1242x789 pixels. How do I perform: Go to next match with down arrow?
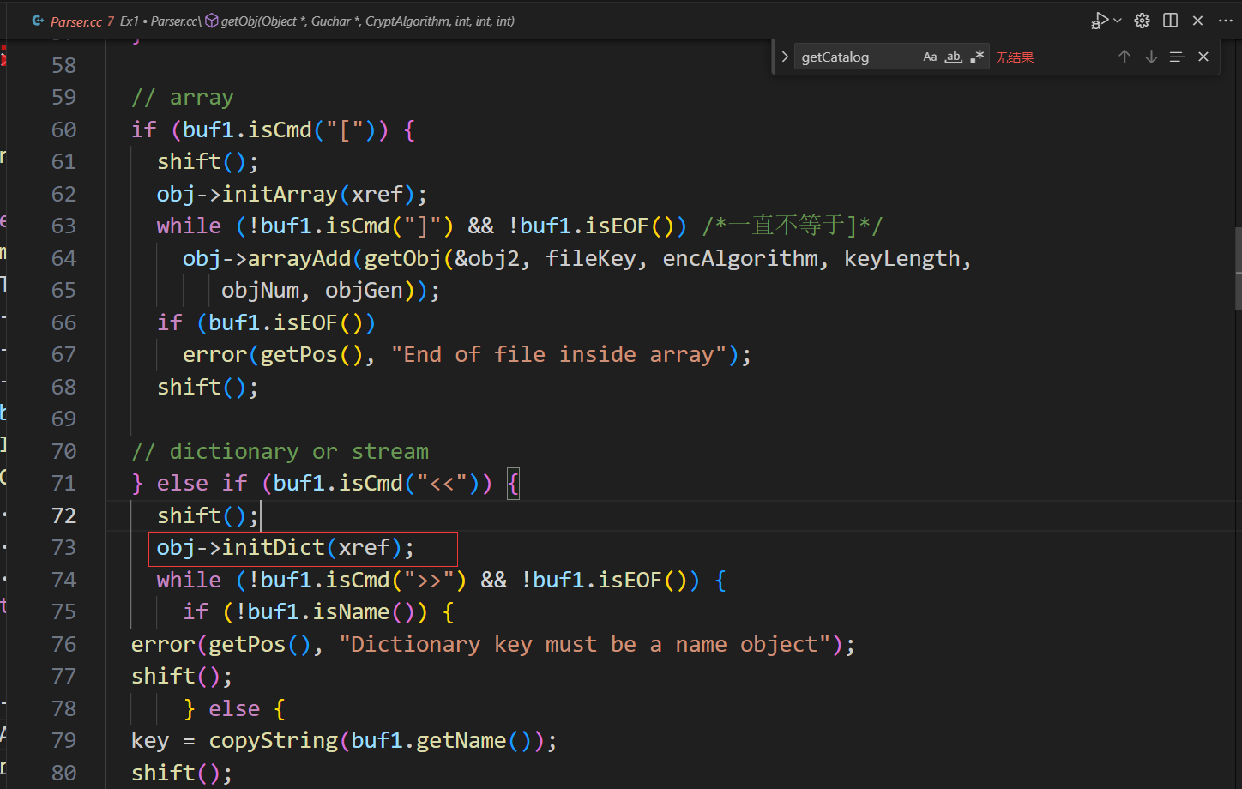point(1151,57)
